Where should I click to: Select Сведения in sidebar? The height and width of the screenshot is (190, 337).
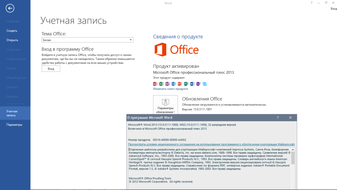[x=13, y=21]
